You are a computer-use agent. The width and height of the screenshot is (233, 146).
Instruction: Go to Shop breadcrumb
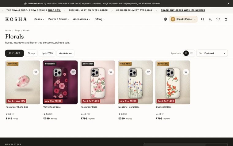click(x=17, y=30)
